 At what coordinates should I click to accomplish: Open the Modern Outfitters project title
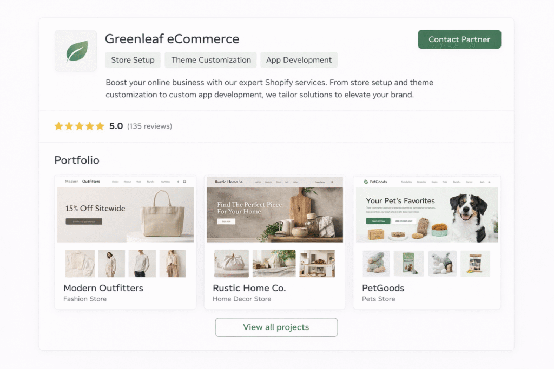coord(103,288)
